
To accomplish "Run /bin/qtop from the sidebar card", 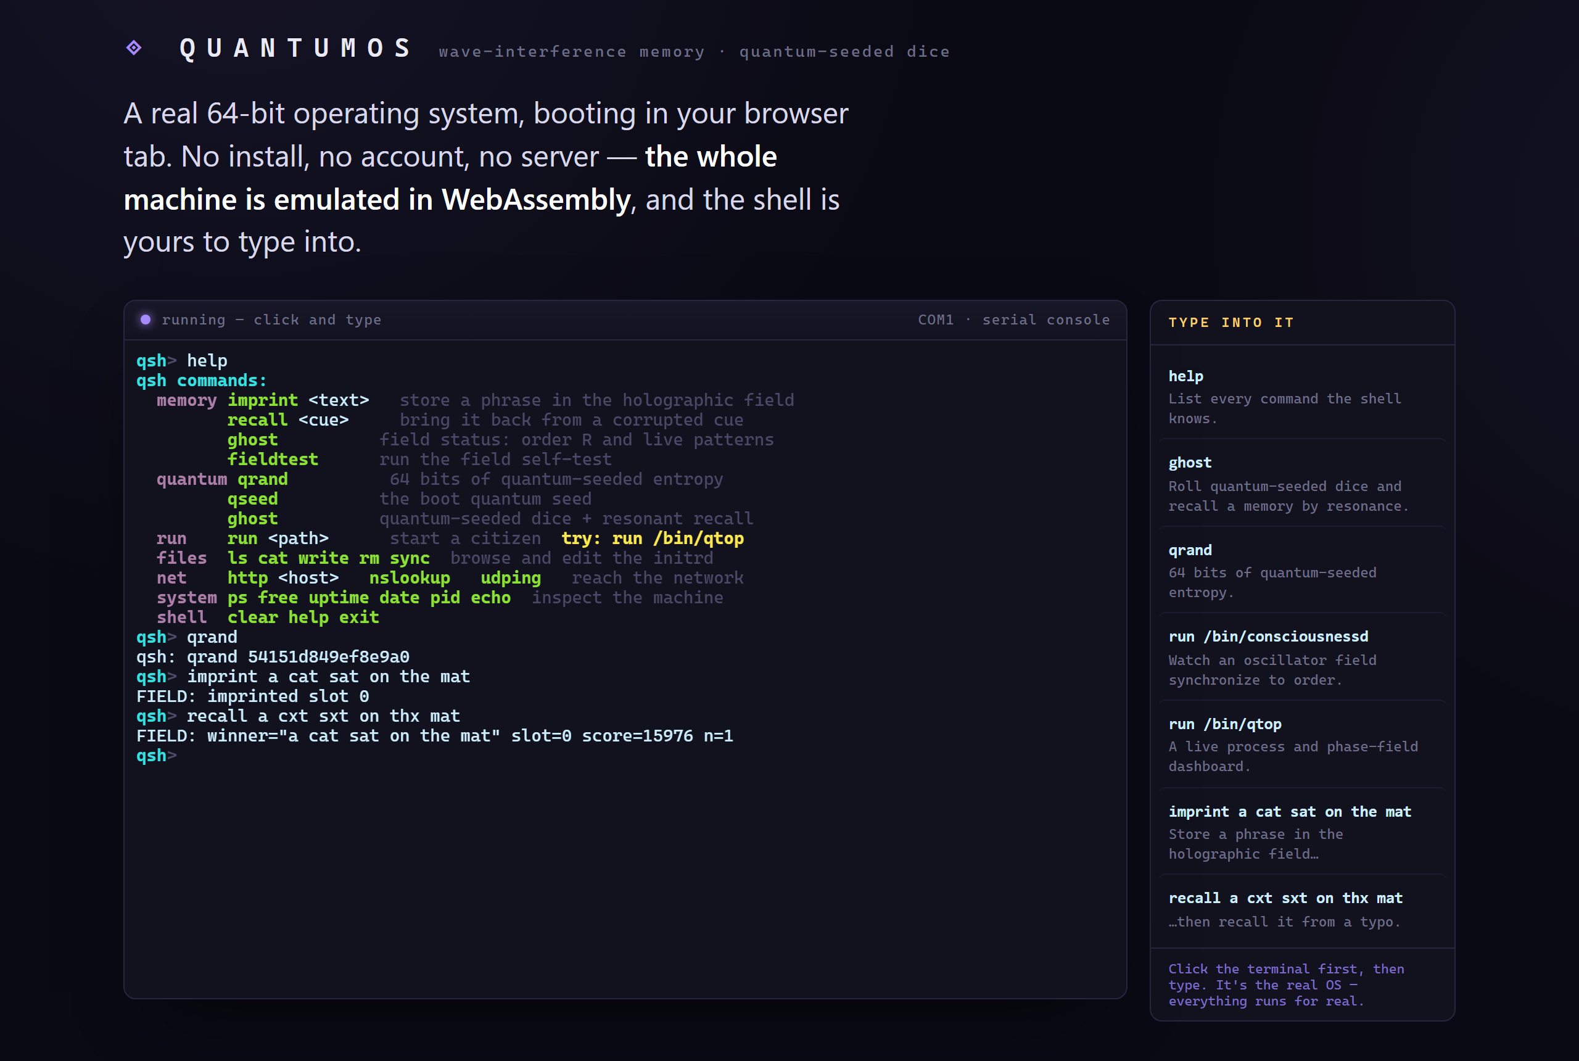I will coord(1301,745).
